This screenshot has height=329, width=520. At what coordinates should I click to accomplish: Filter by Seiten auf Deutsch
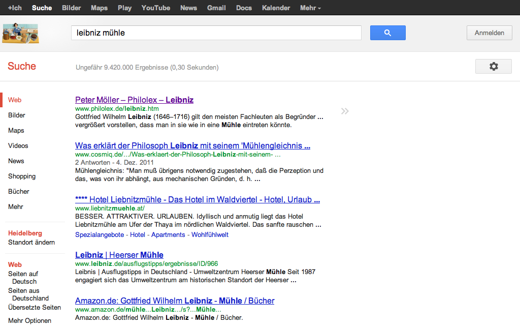23,278
